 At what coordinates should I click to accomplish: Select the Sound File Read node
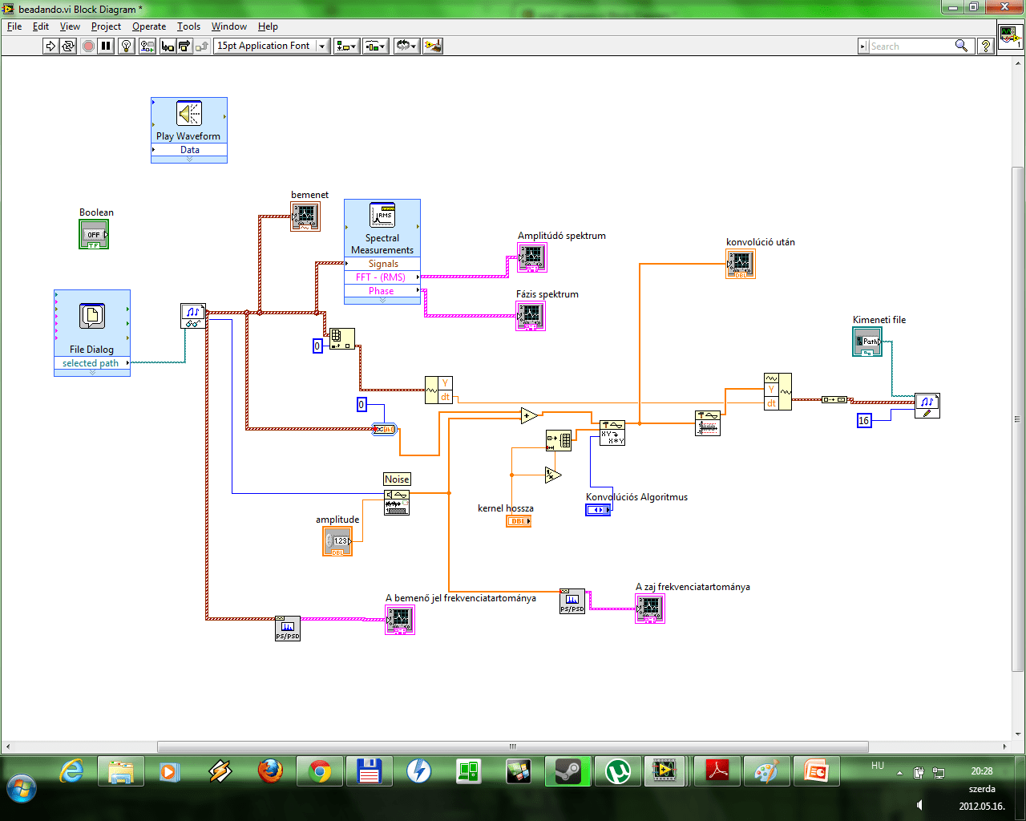[193, 316]
